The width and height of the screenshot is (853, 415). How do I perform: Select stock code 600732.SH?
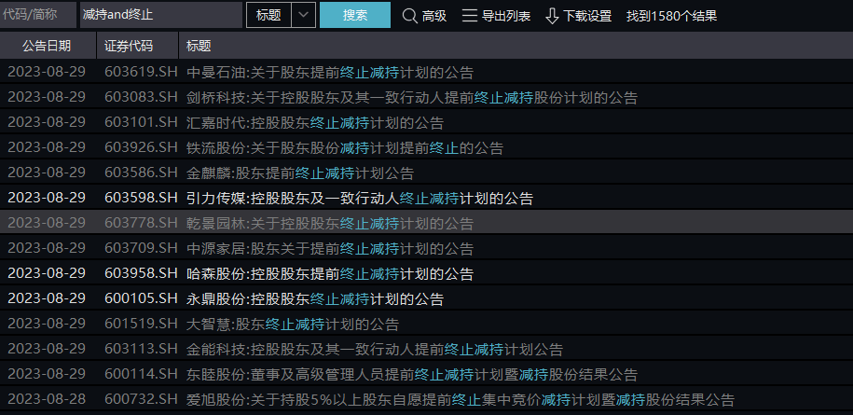[141, 400]
